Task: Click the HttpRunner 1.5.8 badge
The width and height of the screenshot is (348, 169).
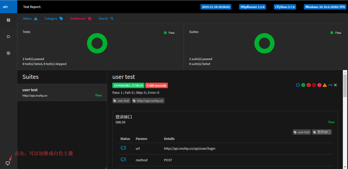Action: (x=253, y=7)
